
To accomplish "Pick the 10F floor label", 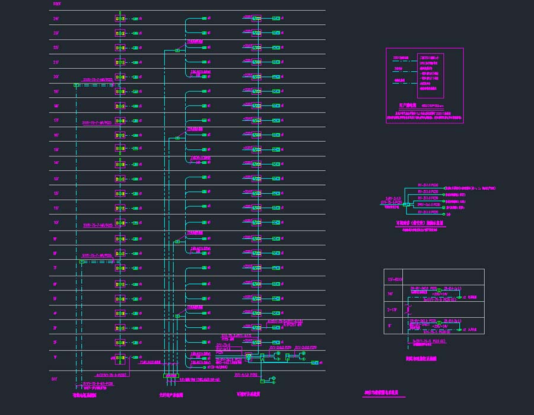I will click(x=56, y=222).
